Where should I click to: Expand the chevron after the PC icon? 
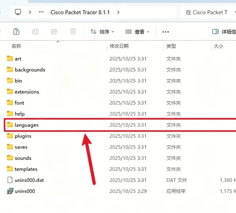(30, 12)
